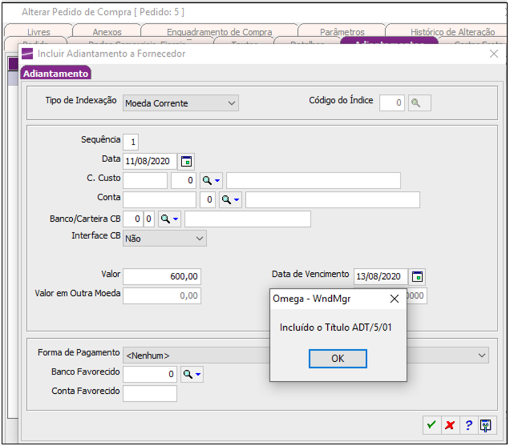Click the Conta description field
This screenshot has height=446, width=510.
click(x=333, y=199)
